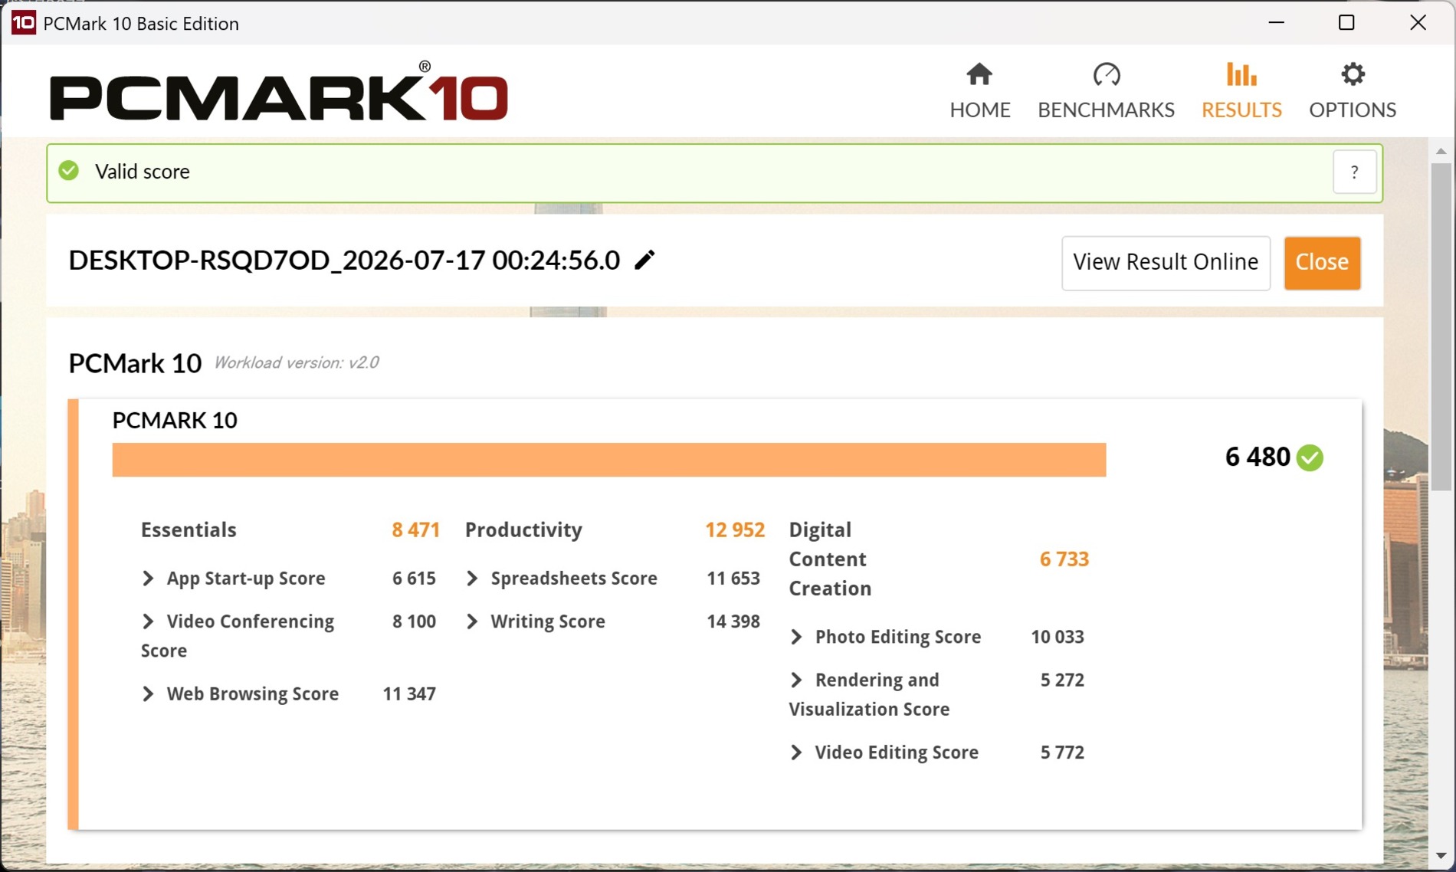1456x872 pixels.
Task: Click the Productivity score 12 952
Action: click(735, 530)
